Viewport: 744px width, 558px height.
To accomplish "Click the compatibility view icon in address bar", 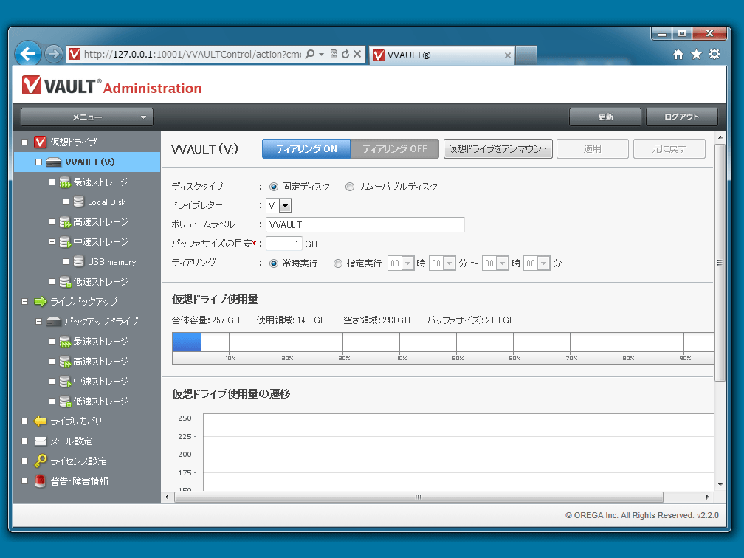I will [334, 54].
